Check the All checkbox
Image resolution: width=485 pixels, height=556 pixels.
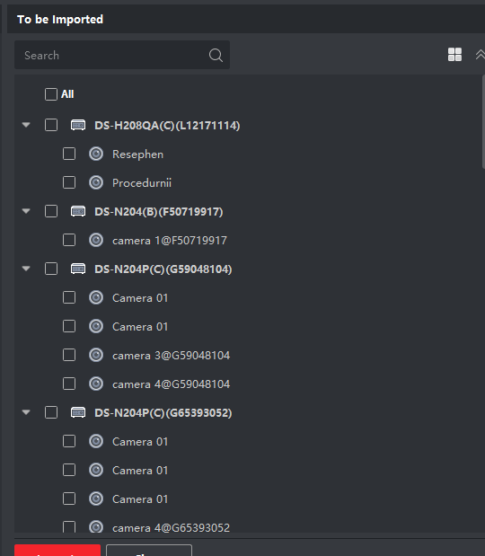[51, 94]
